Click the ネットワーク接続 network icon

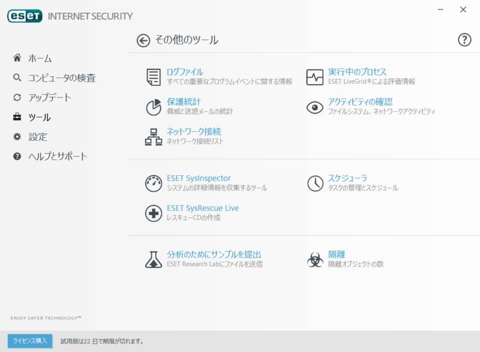154,137
